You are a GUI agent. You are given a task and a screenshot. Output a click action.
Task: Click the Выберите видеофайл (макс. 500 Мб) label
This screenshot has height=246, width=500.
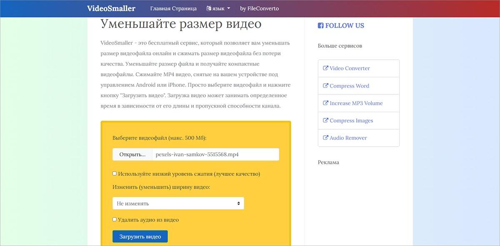pyautogui.click(x=160, y=138)
